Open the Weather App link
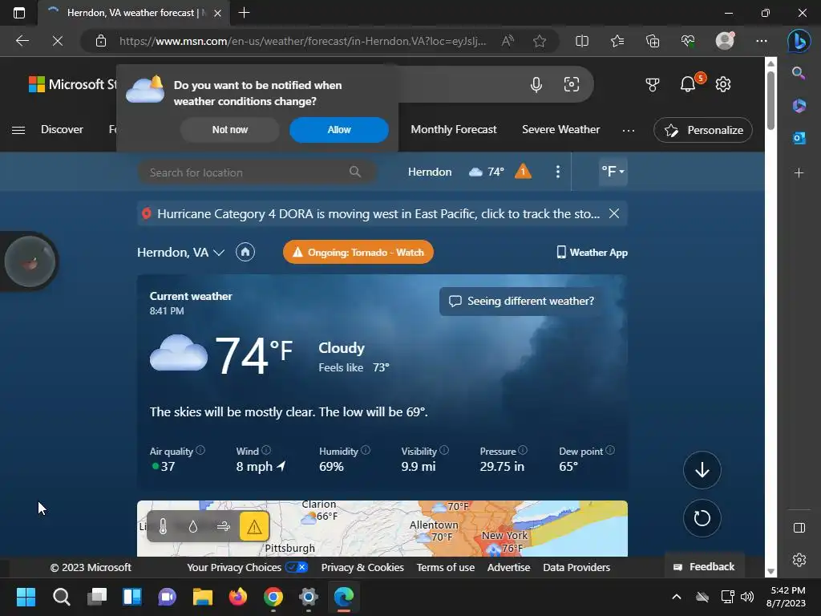Screen dimensions: 821x616 [592, 253]
